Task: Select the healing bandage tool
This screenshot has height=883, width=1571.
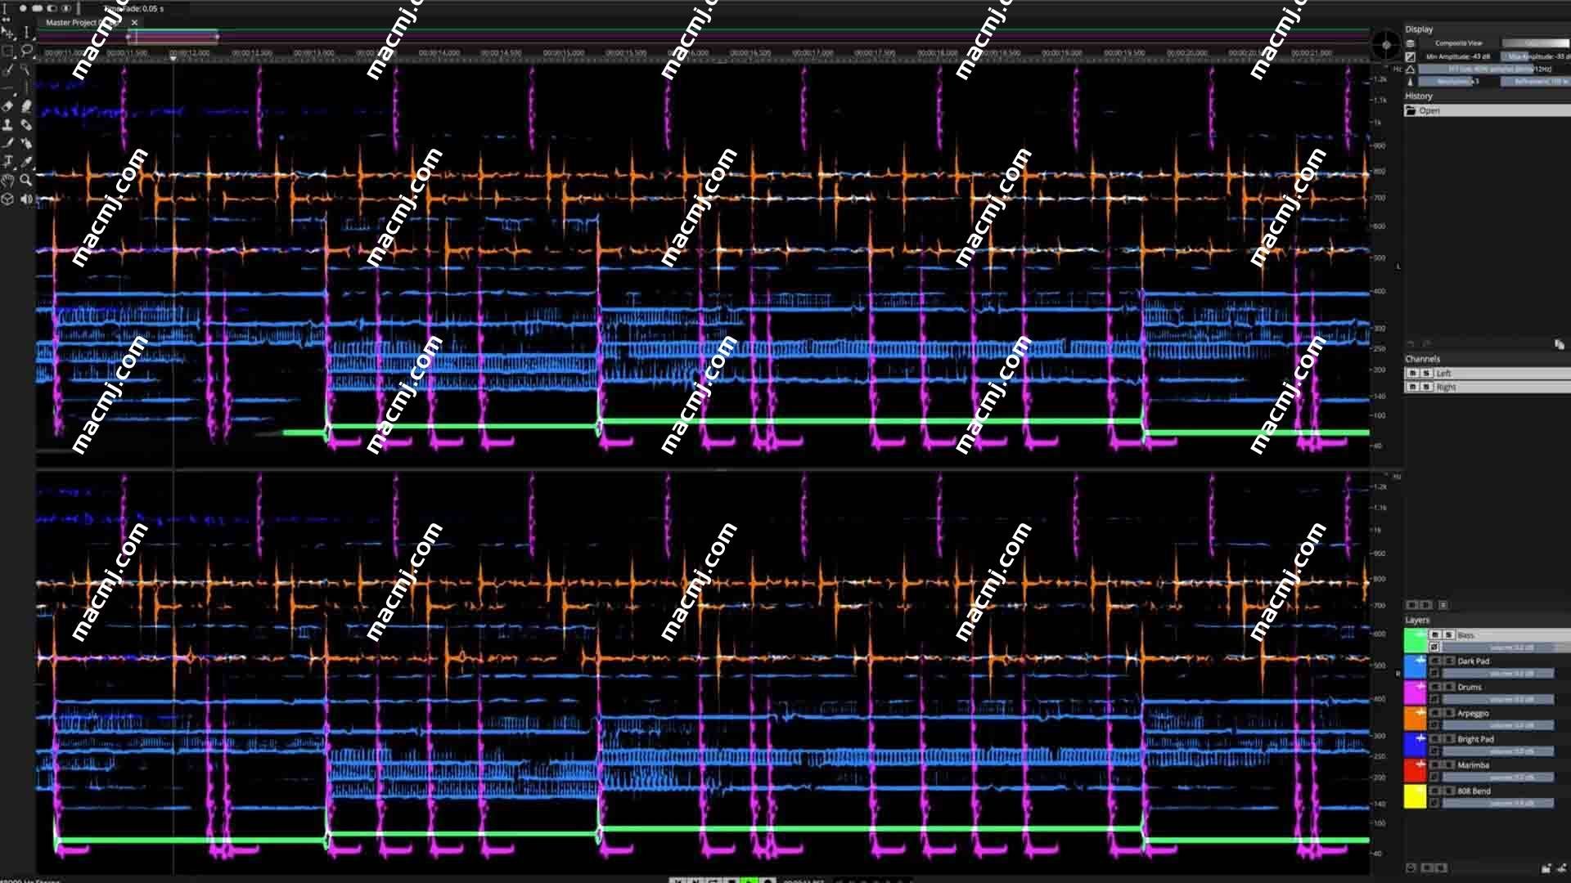Action: (x=26, y=125)
